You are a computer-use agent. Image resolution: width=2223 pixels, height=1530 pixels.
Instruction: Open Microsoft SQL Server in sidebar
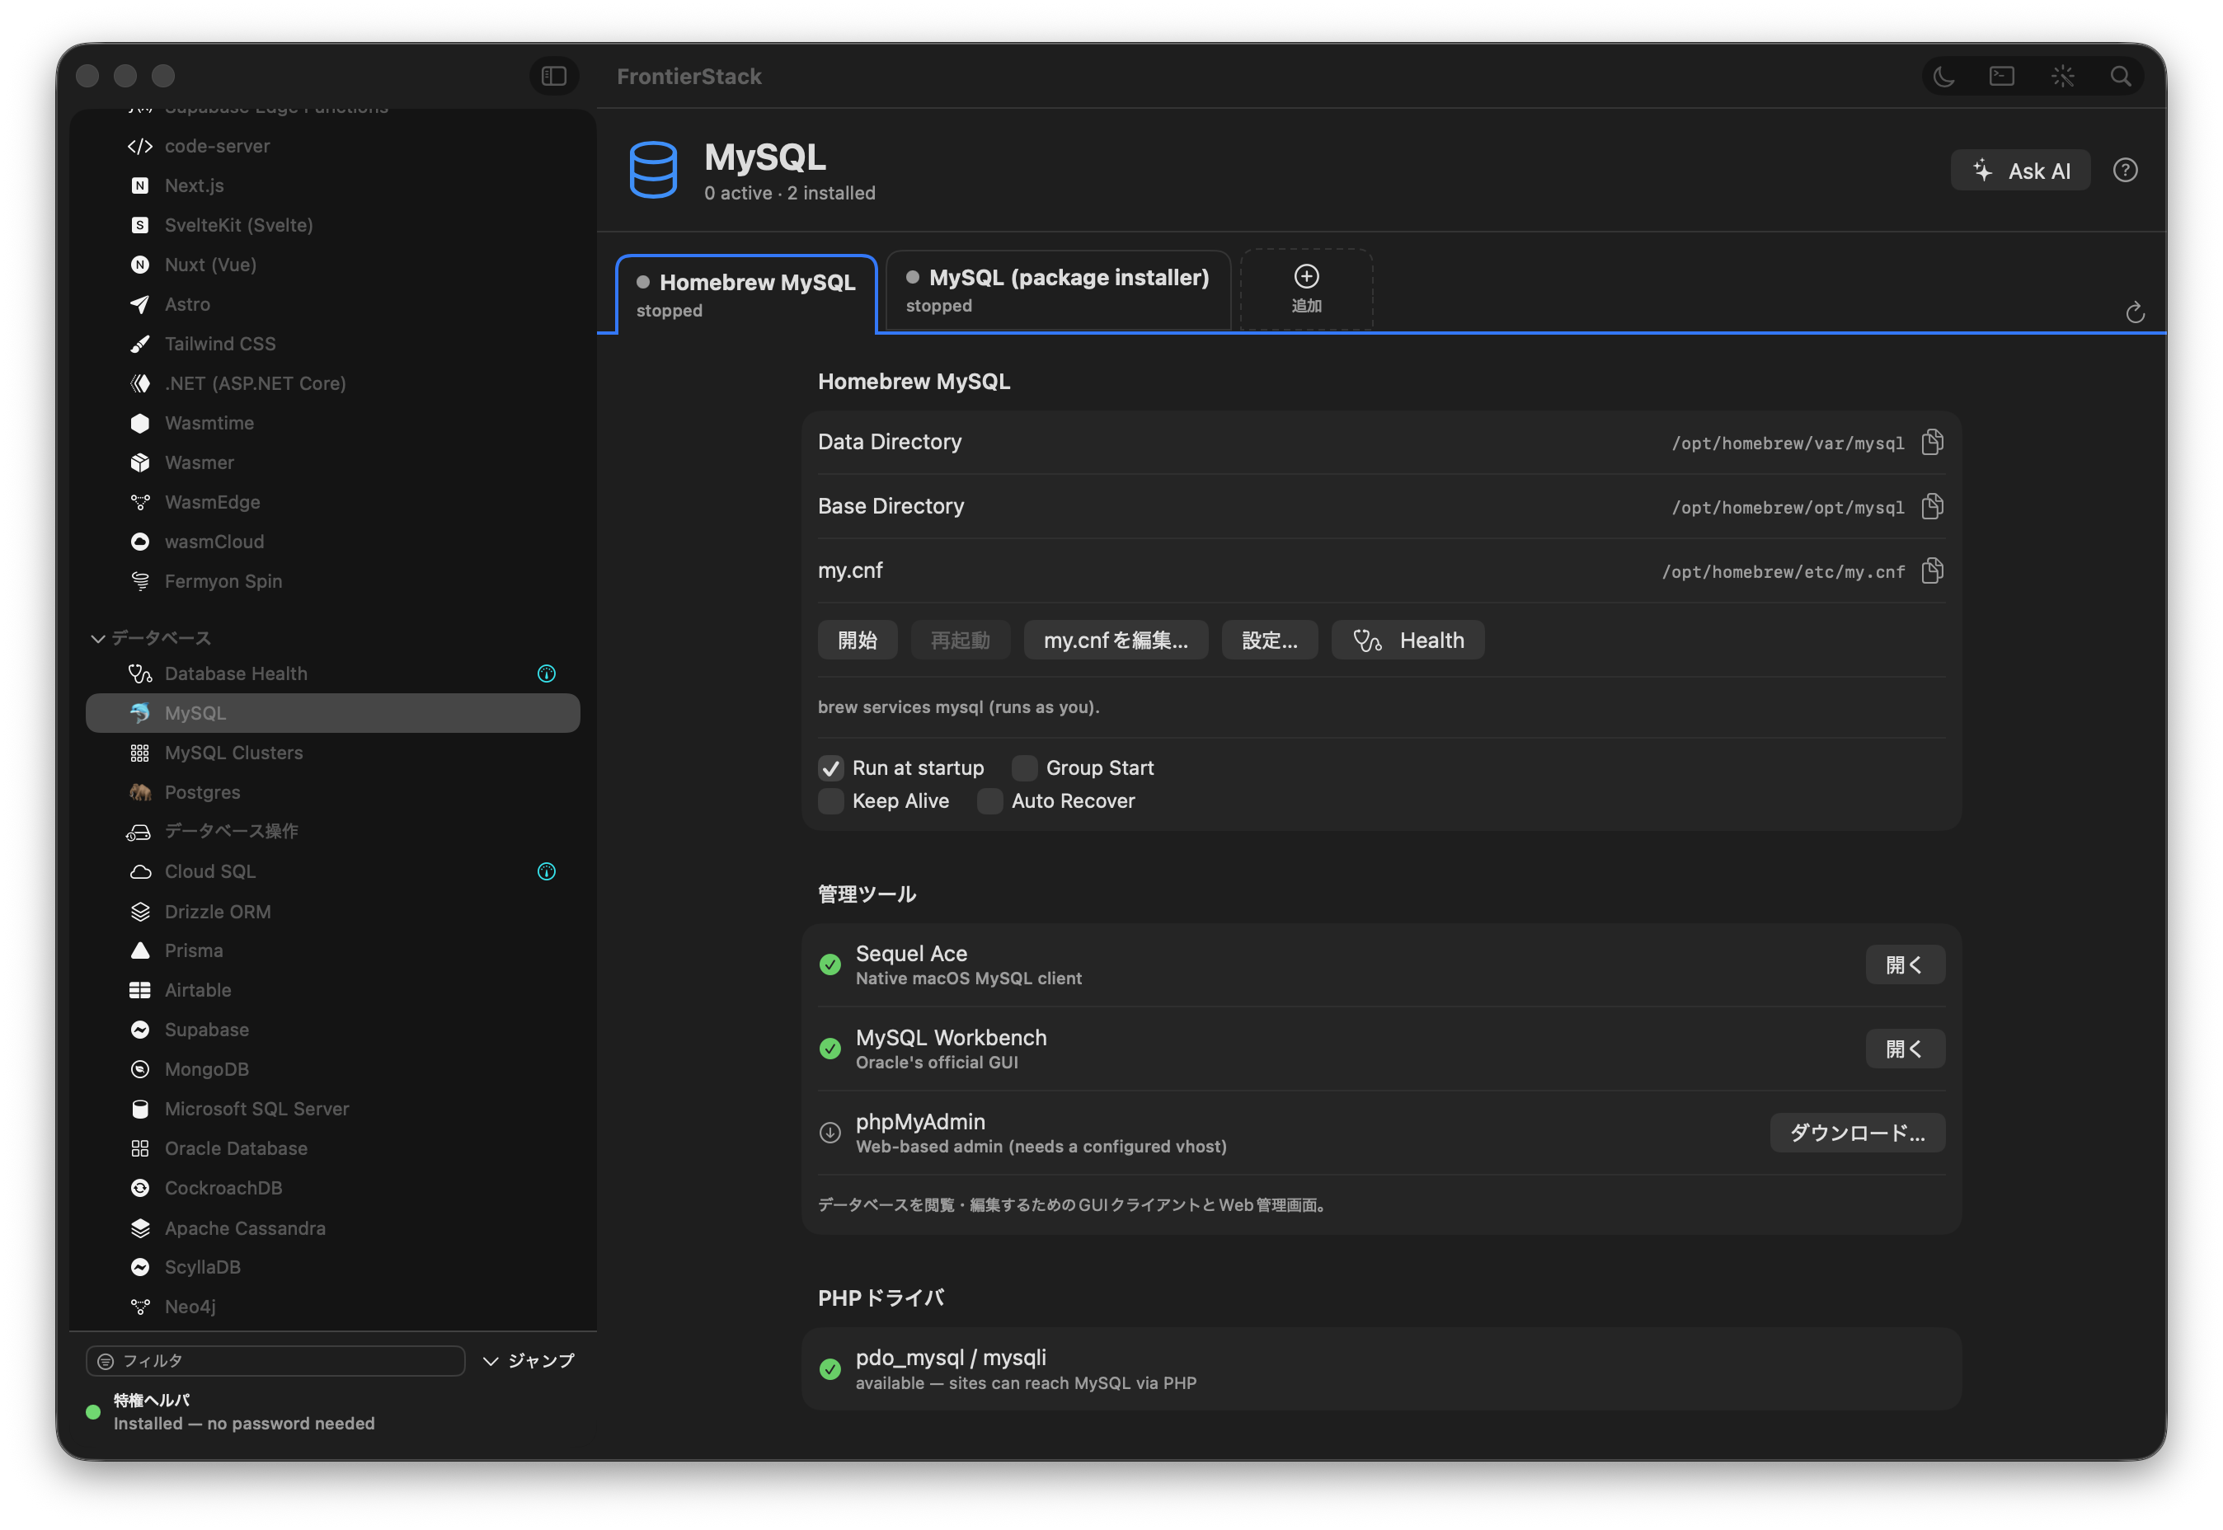coord(332,1108)
